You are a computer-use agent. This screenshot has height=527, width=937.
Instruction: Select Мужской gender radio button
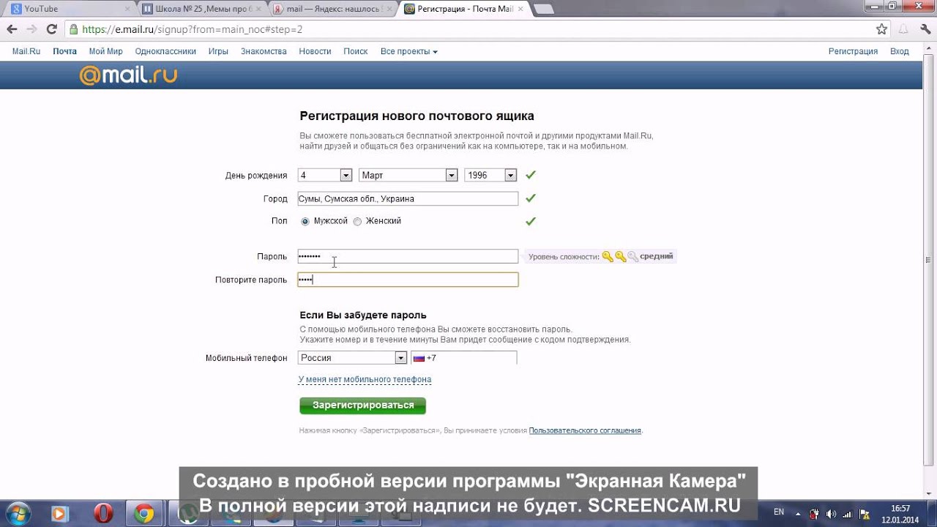(305, 221)
